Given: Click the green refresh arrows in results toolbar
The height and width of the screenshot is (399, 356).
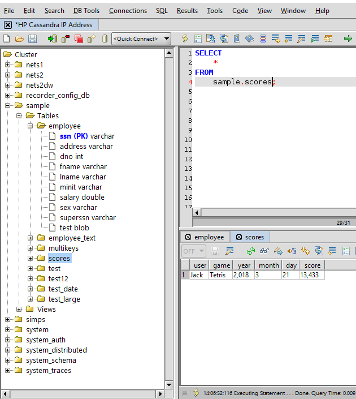Looking at the screenshot, I should pos(251,251).
